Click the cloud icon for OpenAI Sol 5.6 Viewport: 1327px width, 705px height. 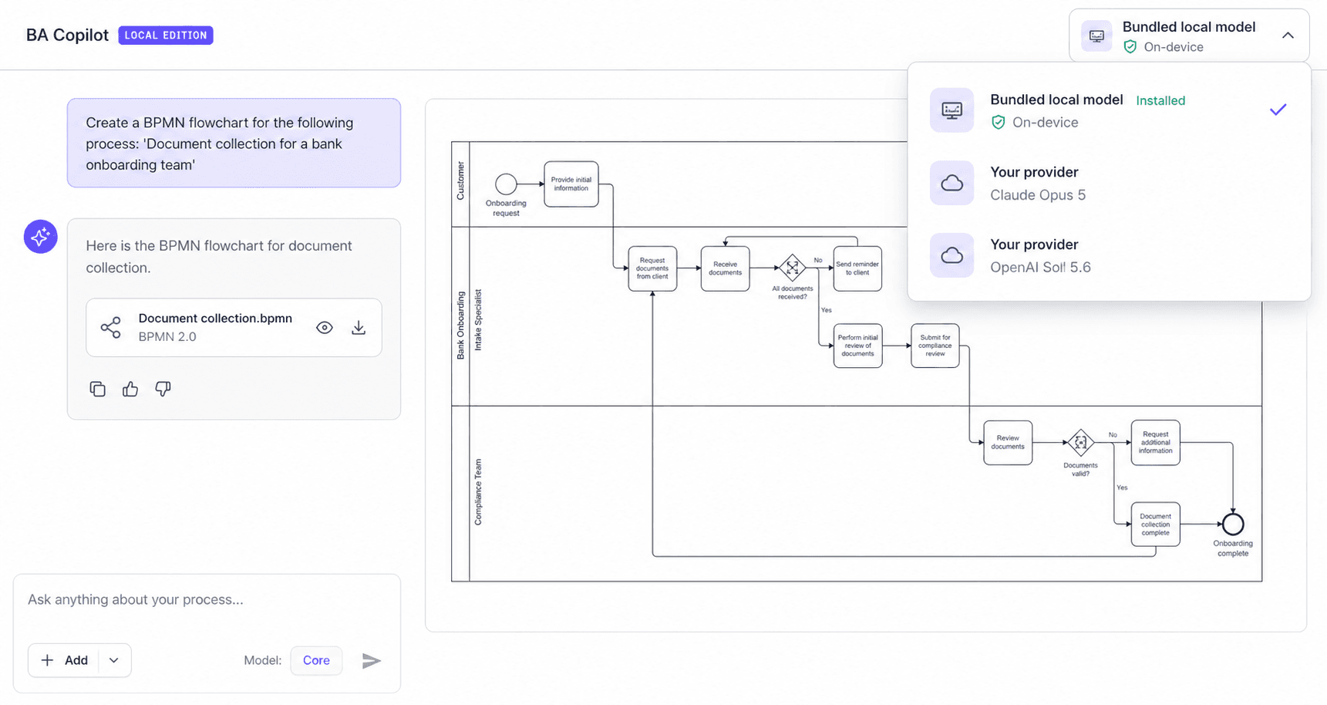click(x=952, y=255)
